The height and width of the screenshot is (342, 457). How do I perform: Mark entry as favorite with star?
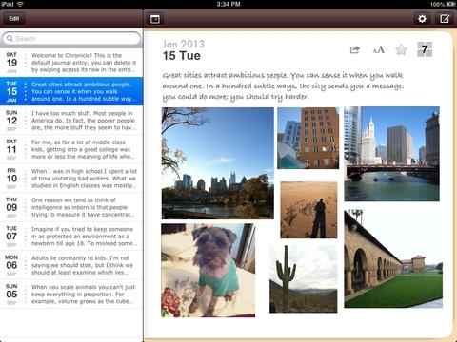click(x=401, y=49)
